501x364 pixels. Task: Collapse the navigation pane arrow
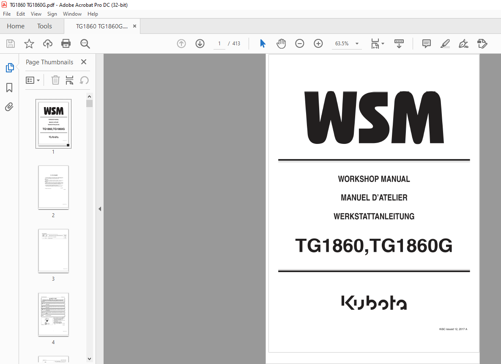(x=100, y=209)
